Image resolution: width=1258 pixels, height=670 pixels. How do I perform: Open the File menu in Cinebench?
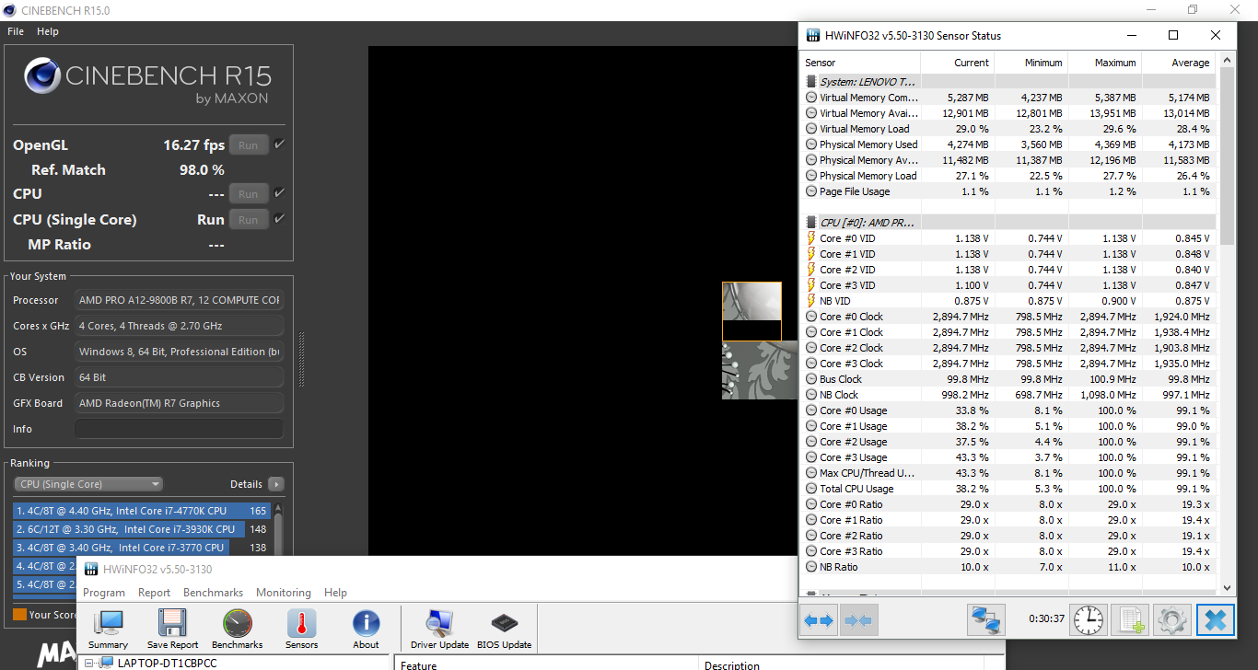pos(16,31)
